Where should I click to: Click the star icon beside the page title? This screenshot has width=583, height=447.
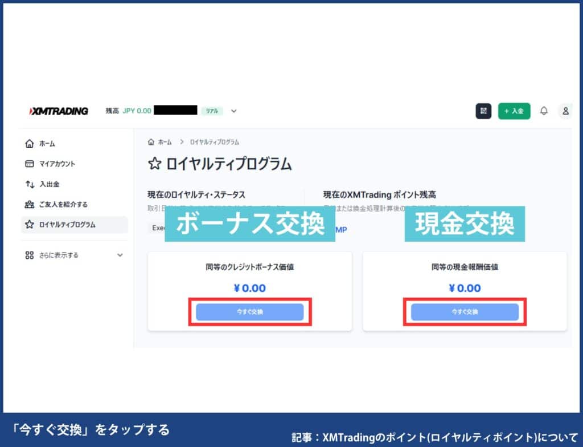coord(155,164)
